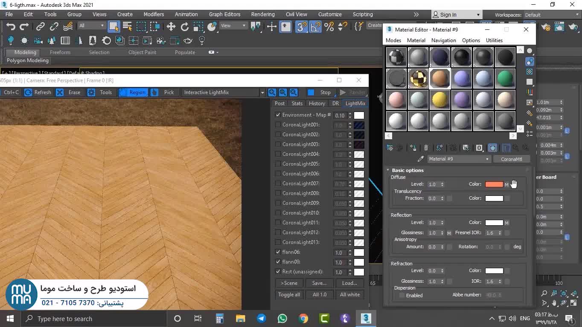Click the Undo arrow icon

coord(11,27)
